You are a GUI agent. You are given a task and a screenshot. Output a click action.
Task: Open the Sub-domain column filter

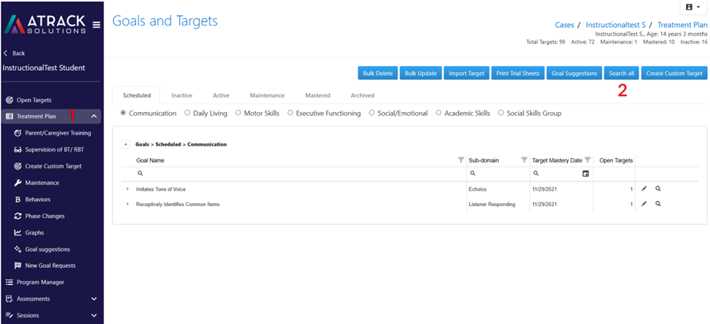point(524,159)
